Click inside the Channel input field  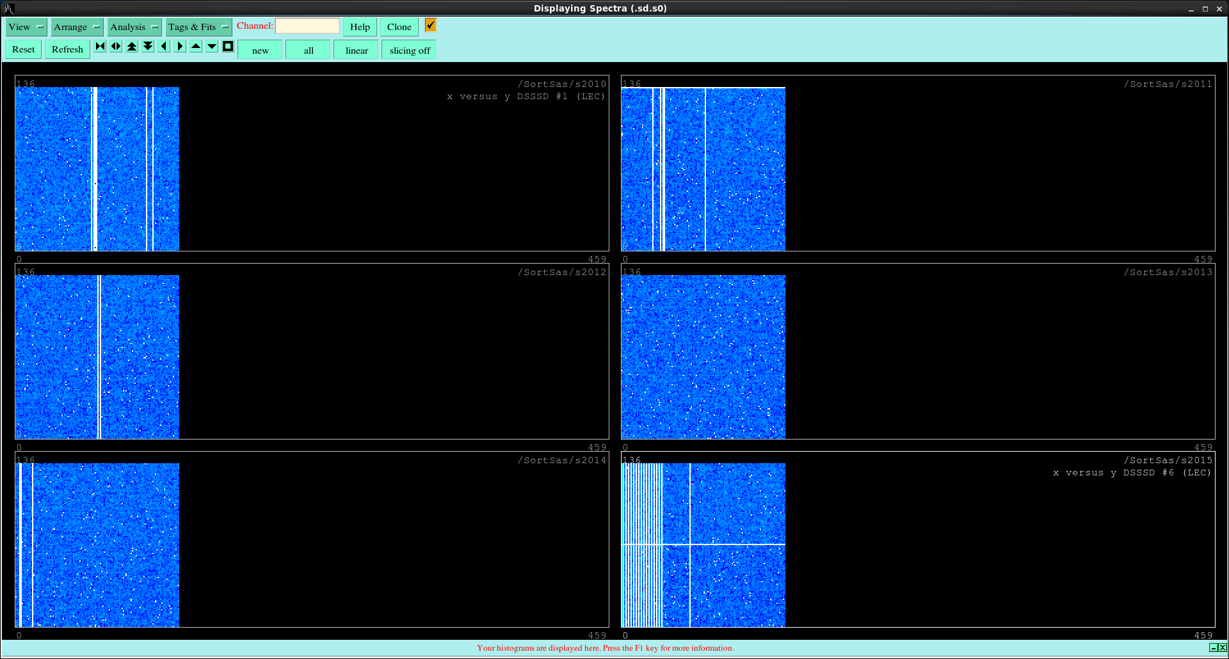[x=307, y=26]
